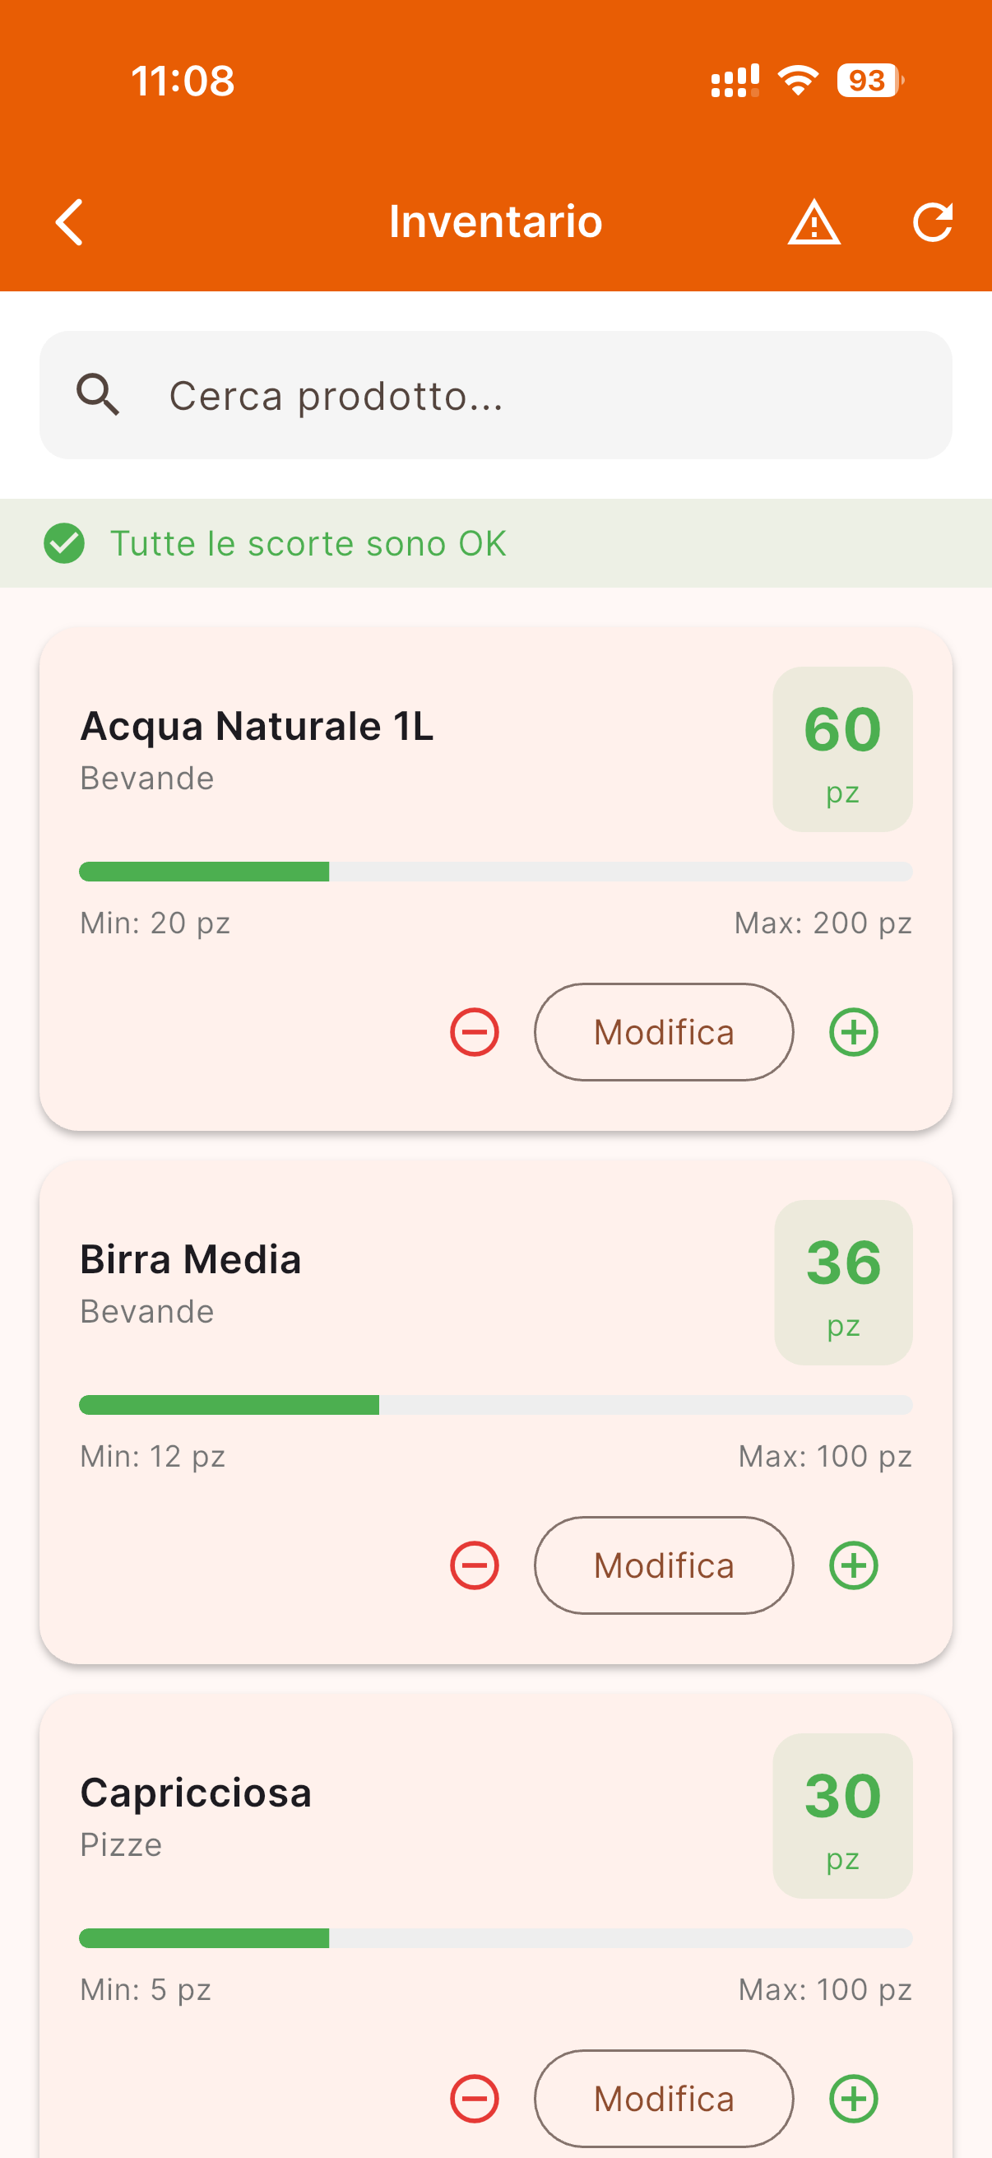Increase Birra Media stock by one

tap(853, 1565)
